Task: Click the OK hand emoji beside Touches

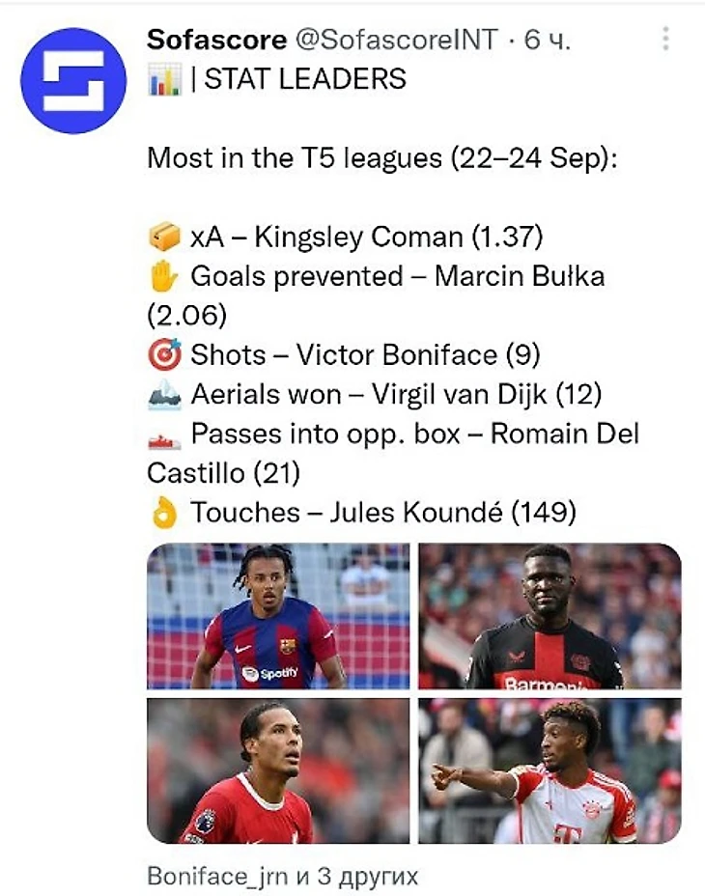Action: pos(164,513)
